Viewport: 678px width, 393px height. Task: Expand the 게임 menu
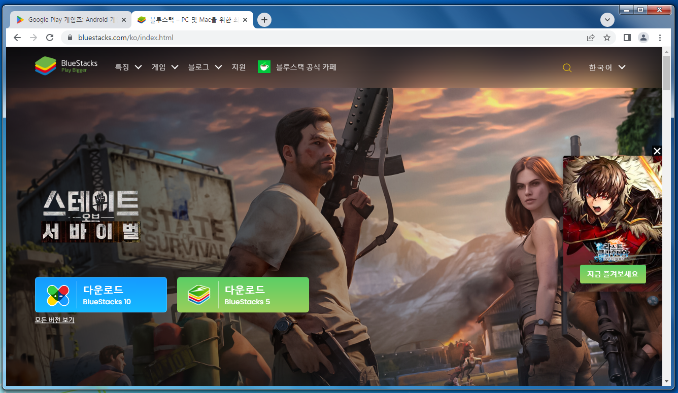pos(165,67)
